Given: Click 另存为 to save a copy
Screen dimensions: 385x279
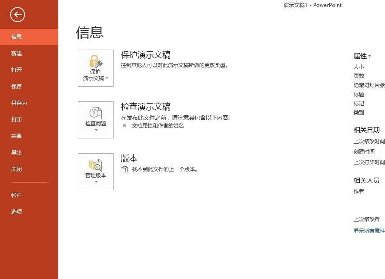Looking at the screenshot, I should (18, 103).
